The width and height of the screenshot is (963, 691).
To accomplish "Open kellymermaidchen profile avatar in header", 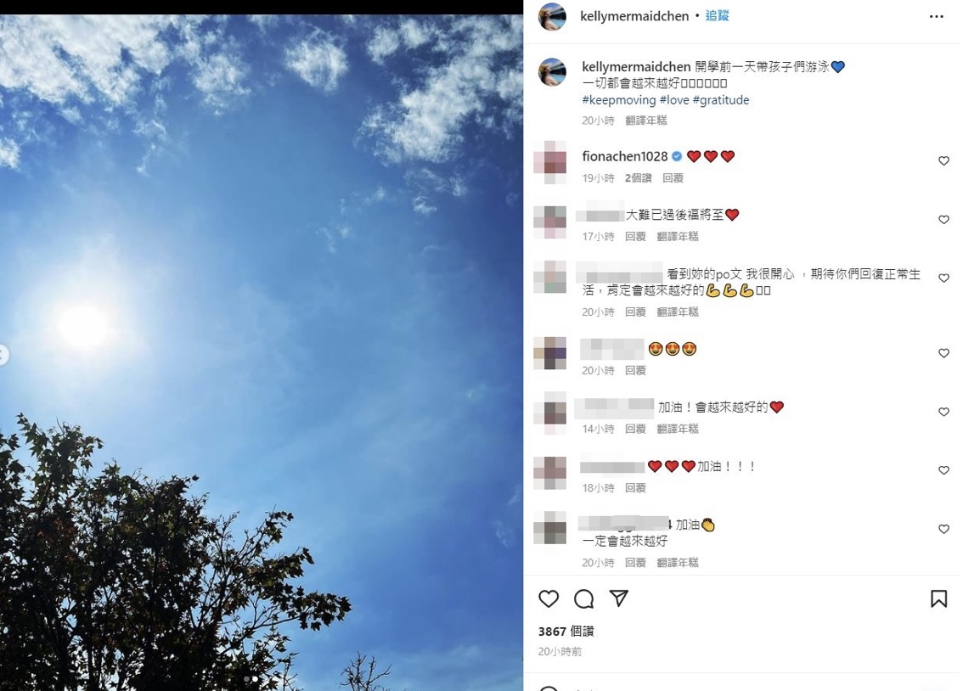I will (551, 17).
